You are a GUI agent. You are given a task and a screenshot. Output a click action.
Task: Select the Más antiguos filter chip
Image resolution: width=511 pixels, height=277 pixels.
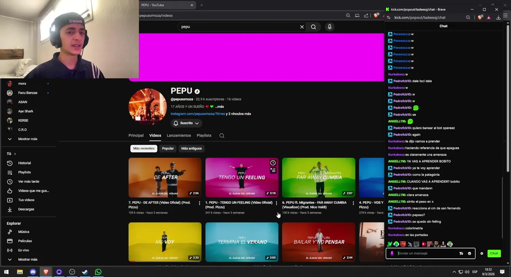(191, 149)
